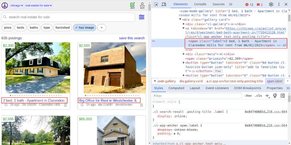This screenshot has height=145, width=291.
Task: Select the Styles tab
Action: click(x=159, y=88)
